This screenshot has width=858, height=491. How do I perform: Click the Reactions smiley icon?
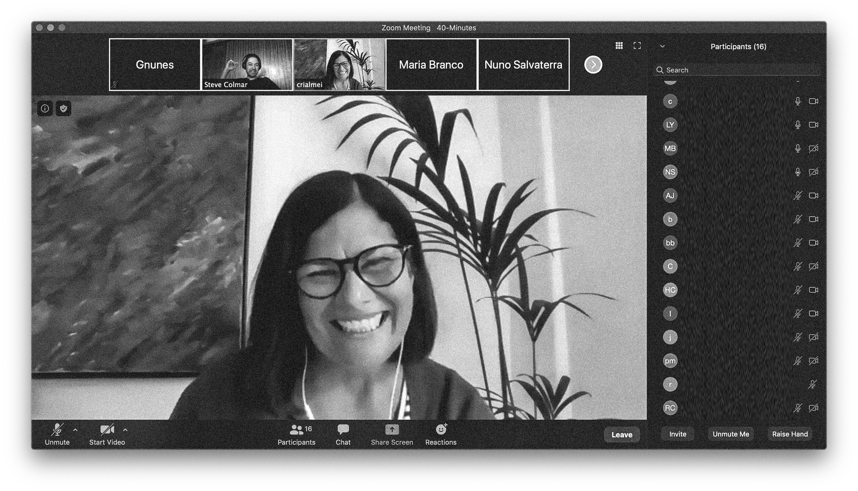tap(441, 429)
